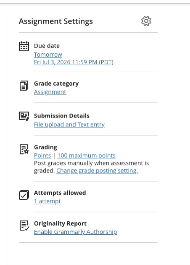
Task: Click the Attempts allowed checkmark icon
Action: pos(24,195)
